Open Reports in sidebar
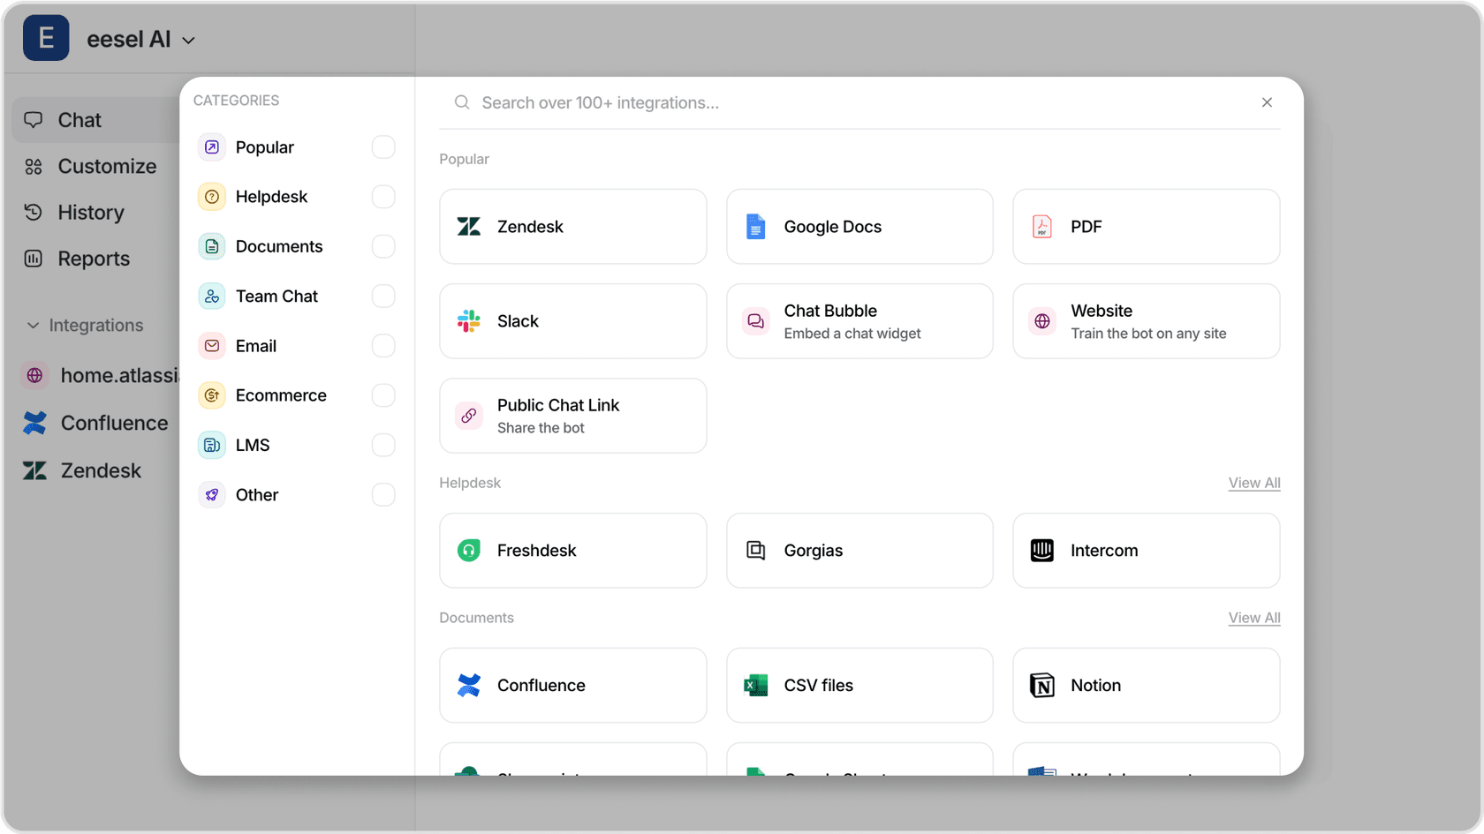This screenshot has width=1484, height=834. tap(94, 259)
